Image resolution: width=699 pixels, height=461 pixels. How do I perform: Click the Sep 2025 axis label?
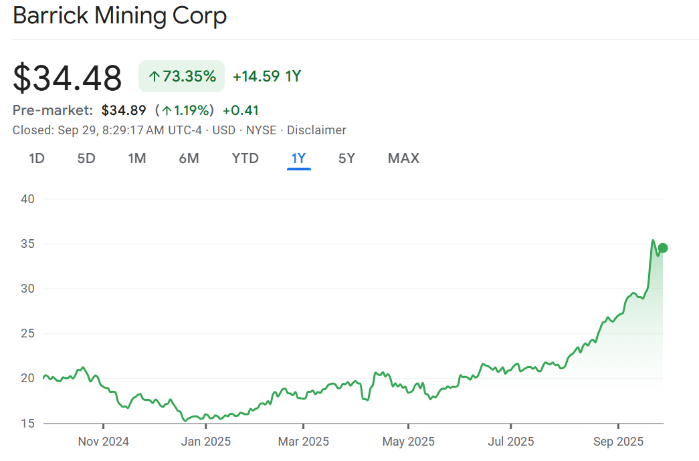pyautogui.click(x=618, y=442)
